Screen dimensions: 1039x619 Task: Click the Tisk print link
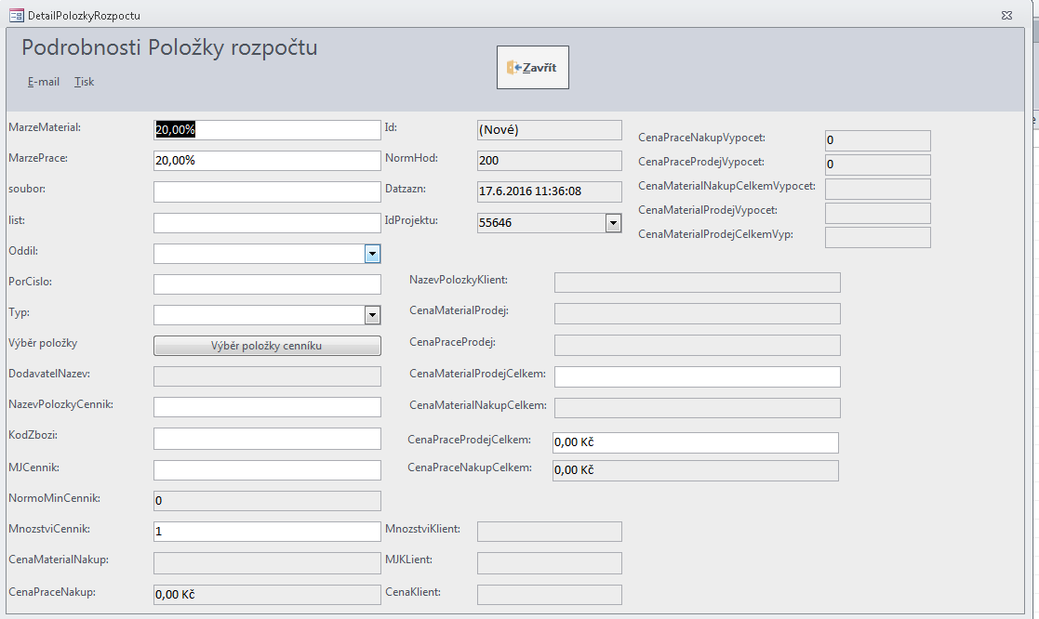tap(85, 82)
